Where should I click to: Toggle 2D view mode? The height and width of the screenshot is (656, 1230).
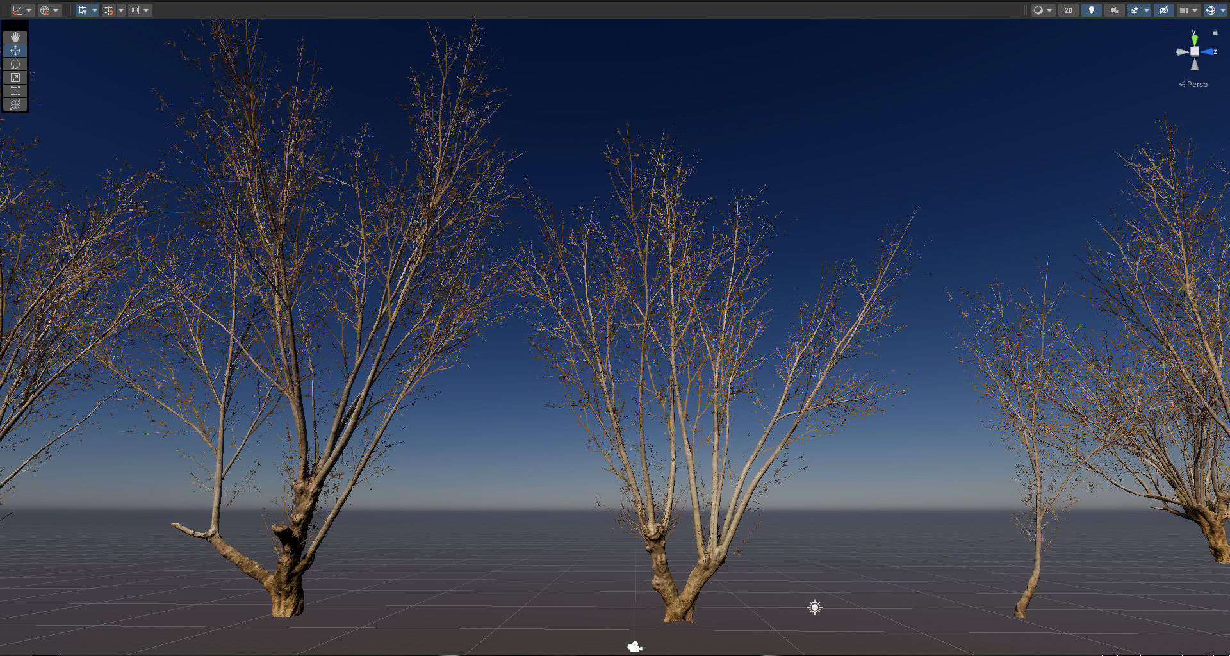[x=1069, y=10]
